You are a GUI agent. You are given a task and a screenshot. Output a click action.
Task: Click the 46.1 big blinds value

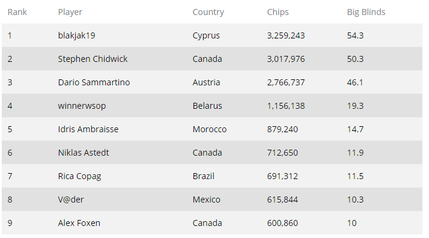pyautogui.click(x=355, y=82)
